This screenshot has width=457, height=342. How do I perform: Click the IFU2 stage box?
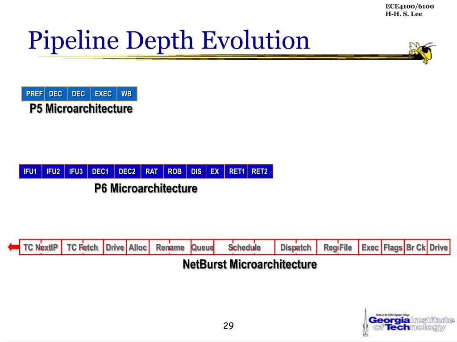[53, 171]
